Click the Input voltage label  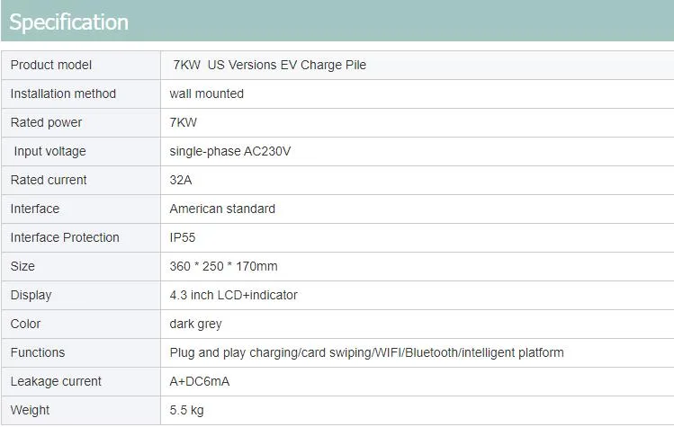coord(49,151)
